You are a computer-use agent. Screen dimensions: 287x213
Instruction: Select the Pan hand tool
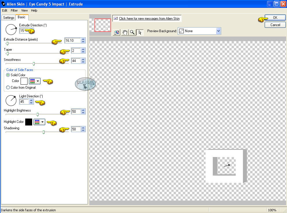pos(125,32)
